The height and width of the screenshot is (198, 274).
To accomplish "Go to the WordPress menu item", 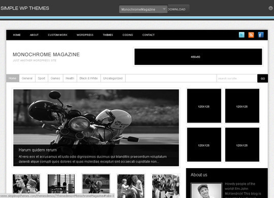I will click(85, 35).
